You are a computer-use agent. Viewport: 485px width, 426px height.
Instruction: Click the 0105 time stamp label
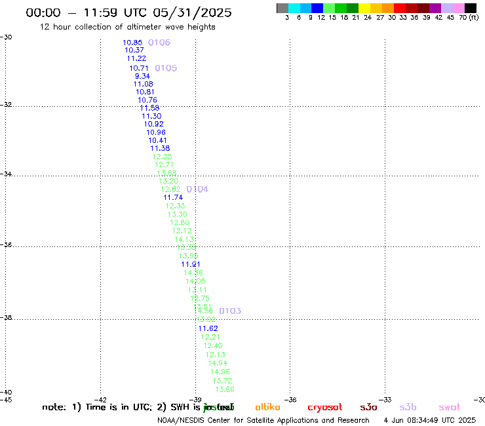pyautogui.click(x=166, y=68)
